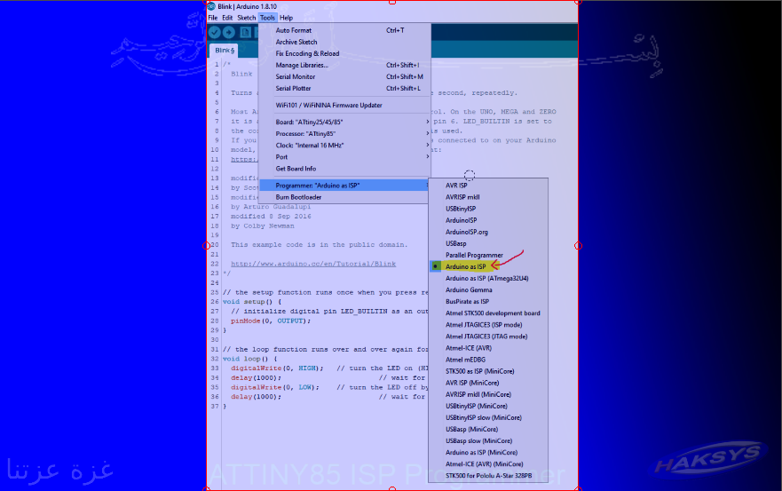Click digitalWrite(0, LOW); code line
This screenshot has width=782, height=491.
(x=275, y=387)
